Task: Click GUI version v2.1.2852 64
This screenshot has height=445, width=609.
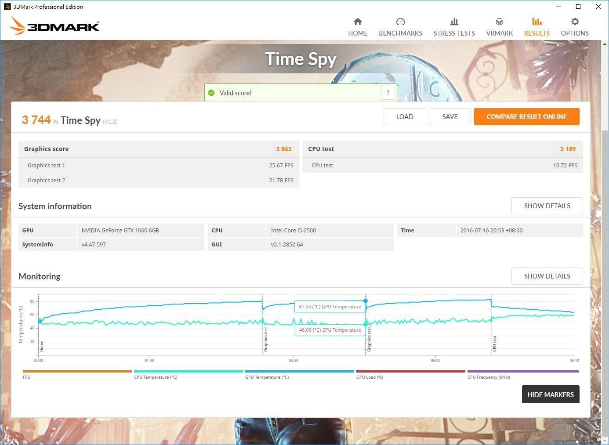Action: (x=287, y=244)
